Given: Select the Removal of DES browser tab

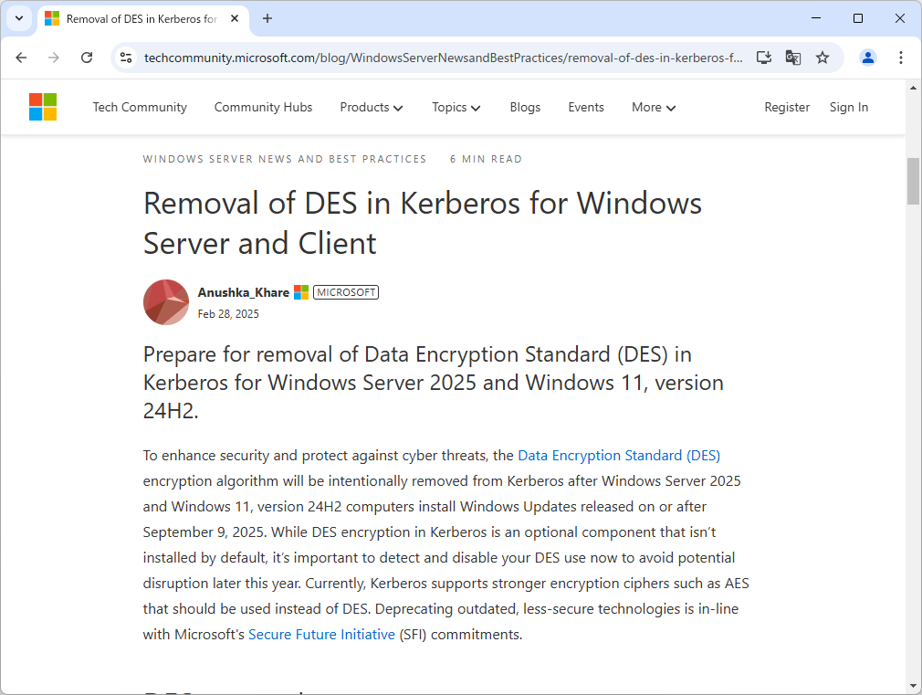Looking at the screenshot, I should coord(142,19).
